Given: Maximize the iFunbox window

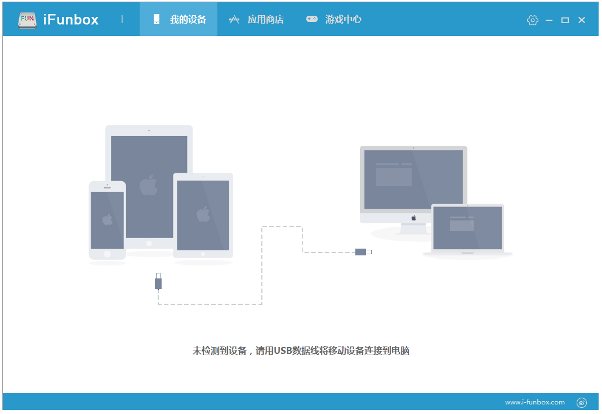Looking at the screenshot, I should point(565,20).
